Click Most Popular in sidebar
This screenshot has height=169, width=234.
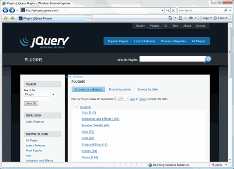(34, 151)
